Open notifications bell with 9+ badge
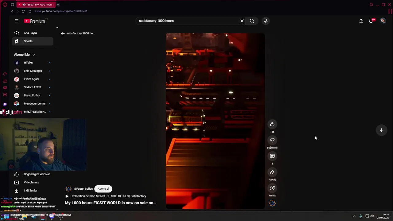This screenshot has width=393, height=221. (371, 21)
